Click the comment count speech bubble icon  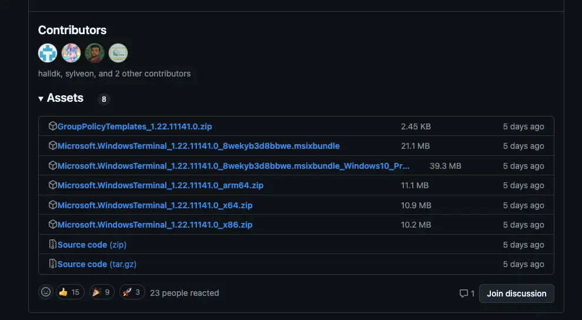(463, 294)
